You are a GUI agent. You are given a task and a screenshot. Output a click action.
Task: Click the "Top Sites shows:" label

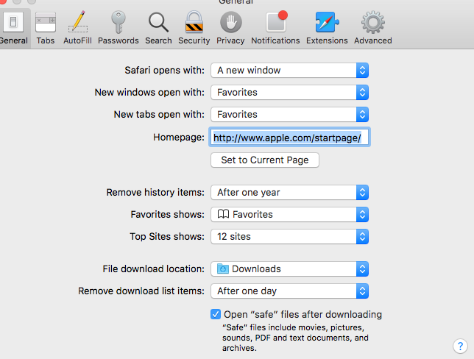167,236
